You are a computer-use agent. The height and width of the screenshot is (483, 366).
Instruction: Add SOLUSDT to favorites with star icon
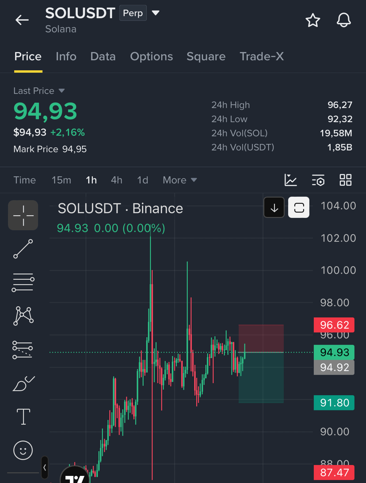tap(313, 20)
